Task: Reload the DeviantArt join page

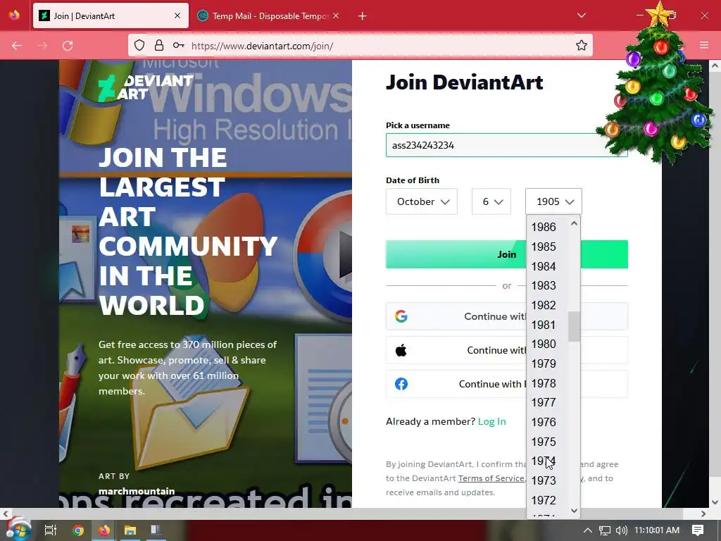Action: click(68, 46)
